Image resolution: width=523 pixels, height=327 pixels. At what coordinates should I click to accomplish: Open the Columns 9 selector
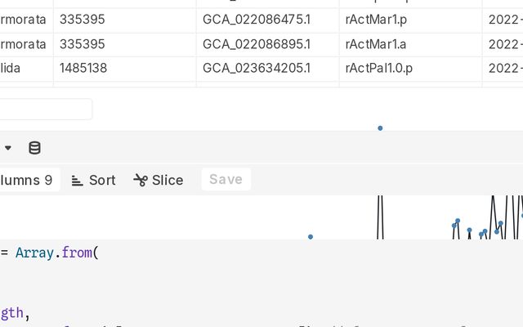click(x=28, y=180)
